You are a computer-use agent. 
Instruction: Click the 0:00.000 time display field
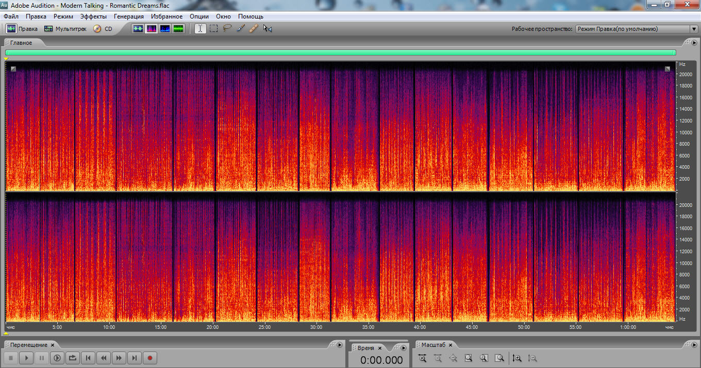381,360
